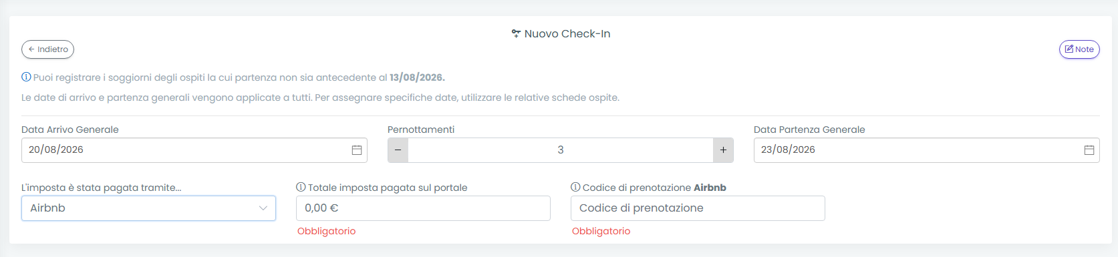The image size is (1118, 257).
Task: Click the 'L'imposta è stata pagata tramite...' label
Action: pos(102,188)
